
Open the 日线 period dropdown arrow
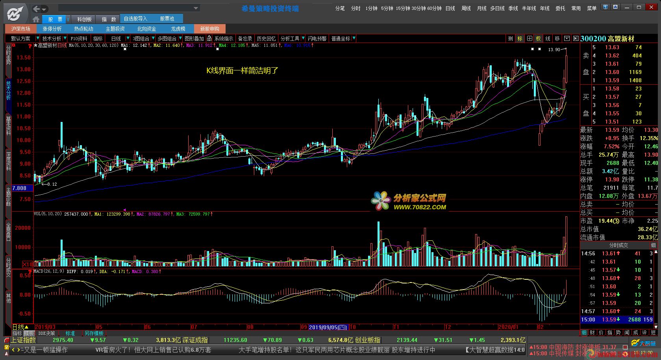(x=128, y=38)
